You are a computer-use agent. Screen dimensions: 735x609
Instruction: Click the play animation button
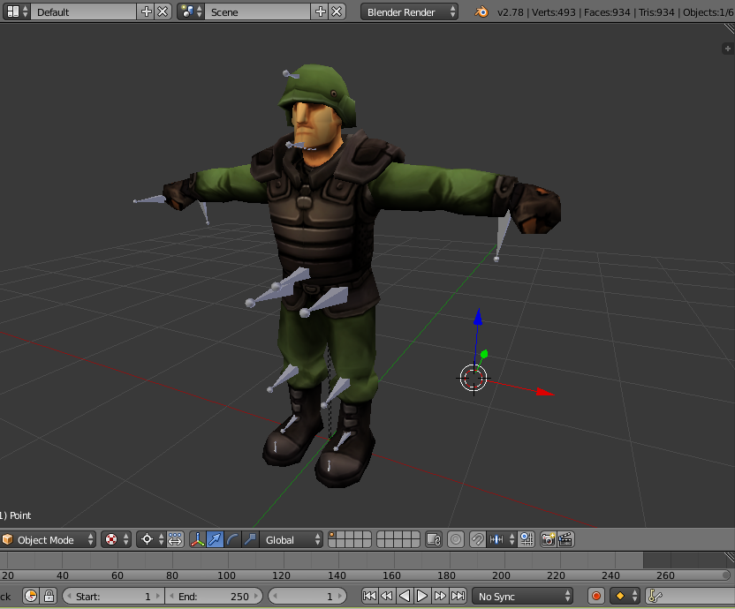click(422, 596)
